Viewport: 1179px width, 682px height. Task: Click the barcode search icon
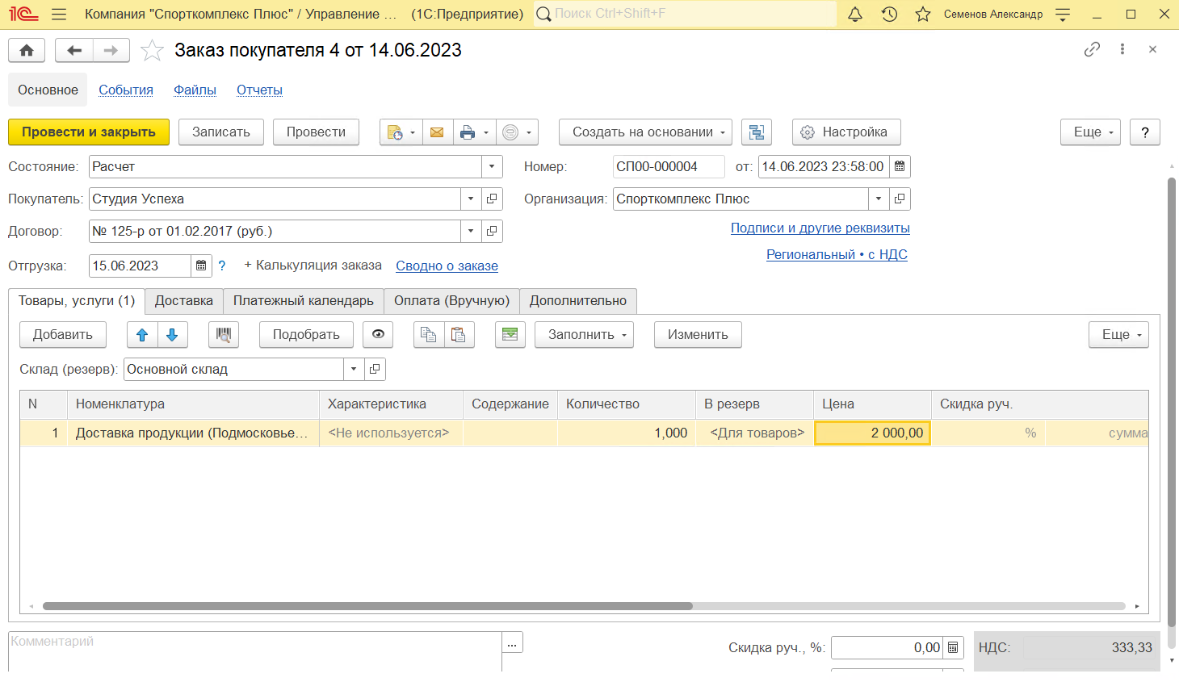224,335
